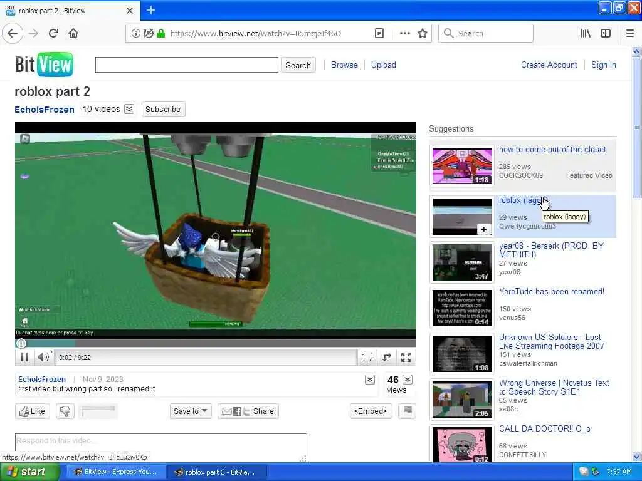Focus the BitView search text field
Screen dimensions: 642x481
pyautogui.click(x=187, y=65)
